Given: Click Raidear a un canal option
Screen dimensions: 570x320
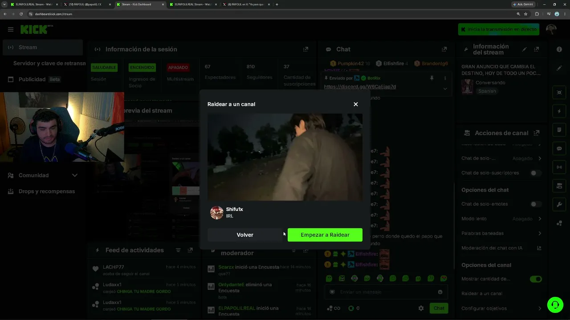Looking at the screenshot, I should (482, 293).
